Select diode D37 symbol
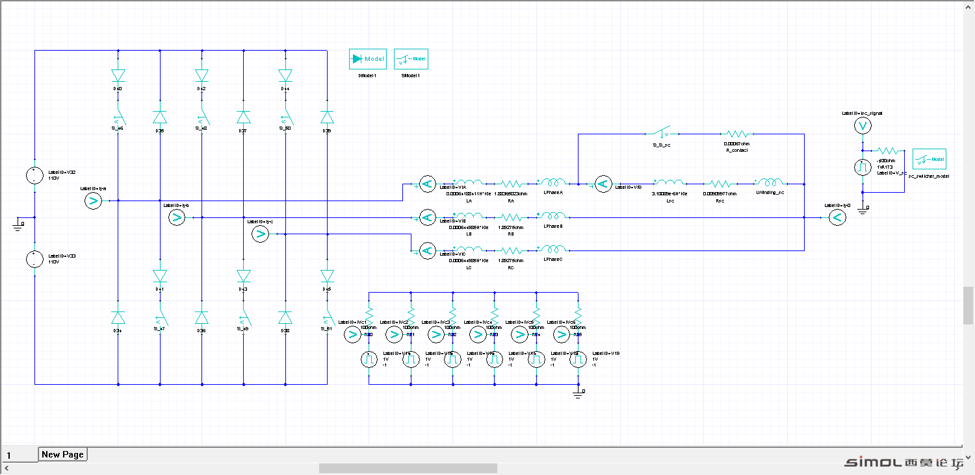The image size is (975, 475). [244, 117]
